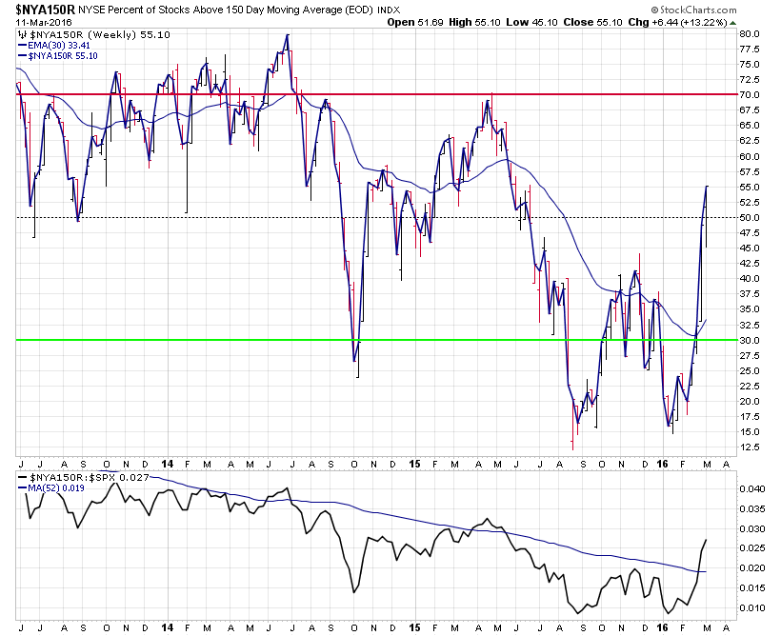Click the 72.5 y-axis label
The height and width of the screenshot is (636, 781).
click(x=750, y=80)
